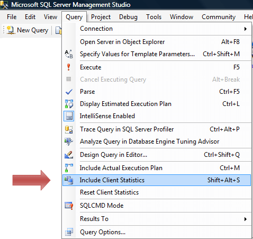Click the SQLCMD Mode icon
This screenshot has width=253, height=239.
point(69,206)
